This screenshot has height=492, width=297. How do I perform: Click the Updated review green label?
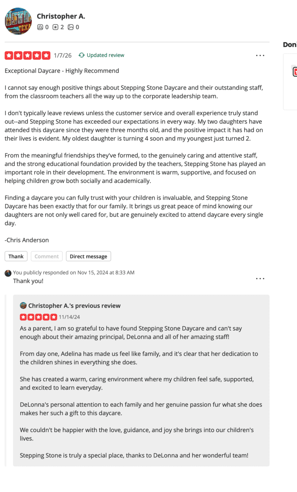point(104,55)
